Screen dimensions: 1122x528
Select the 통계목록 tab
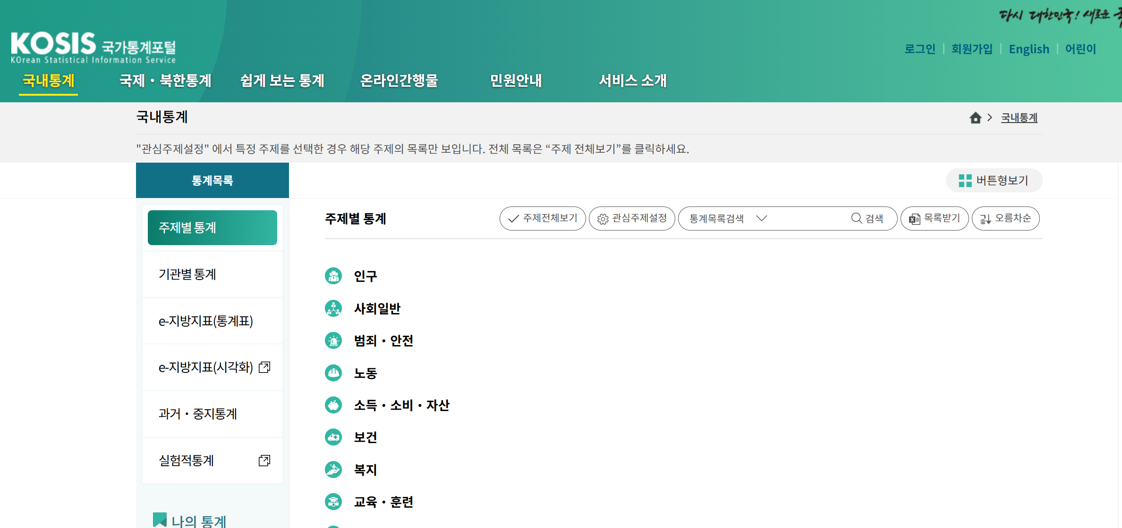tap(212, 180)
